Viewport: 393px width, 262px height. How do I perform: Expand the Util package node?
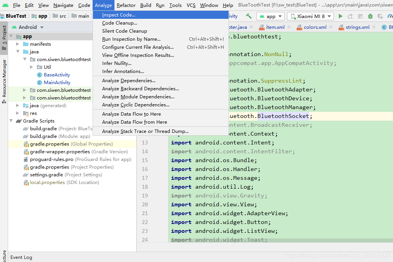(32, 67)
